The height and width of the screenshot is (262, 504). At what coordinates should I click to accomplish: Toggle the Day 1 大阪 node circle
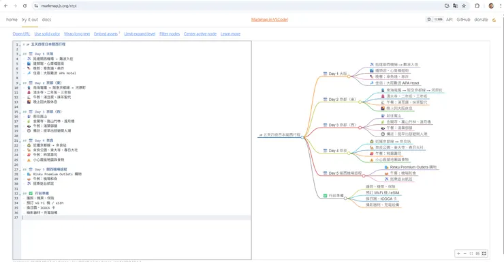coord(349,76)
